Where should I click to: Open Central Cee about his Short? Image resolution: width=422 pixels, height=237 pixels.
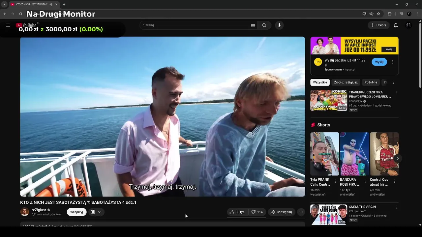(x=384, y=154)
